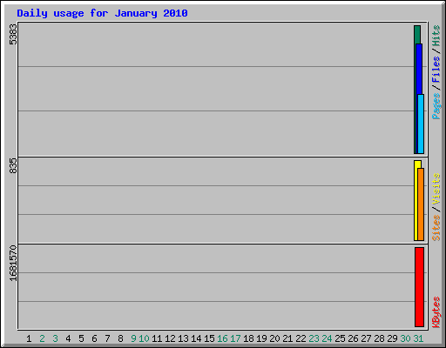The height and width of the screenshot is (348, 446).
Task: Click day 1 on the x-axis
Action: pos(29,338)
